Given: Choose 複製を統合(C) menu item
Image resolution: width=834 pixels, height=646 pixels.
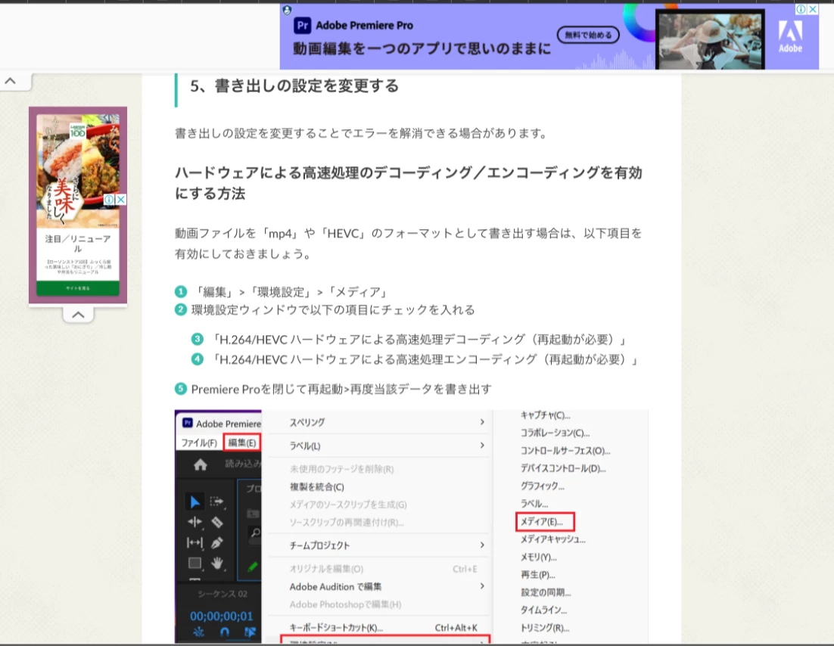Looking at the screenshot, I should [x=316, y=486].
